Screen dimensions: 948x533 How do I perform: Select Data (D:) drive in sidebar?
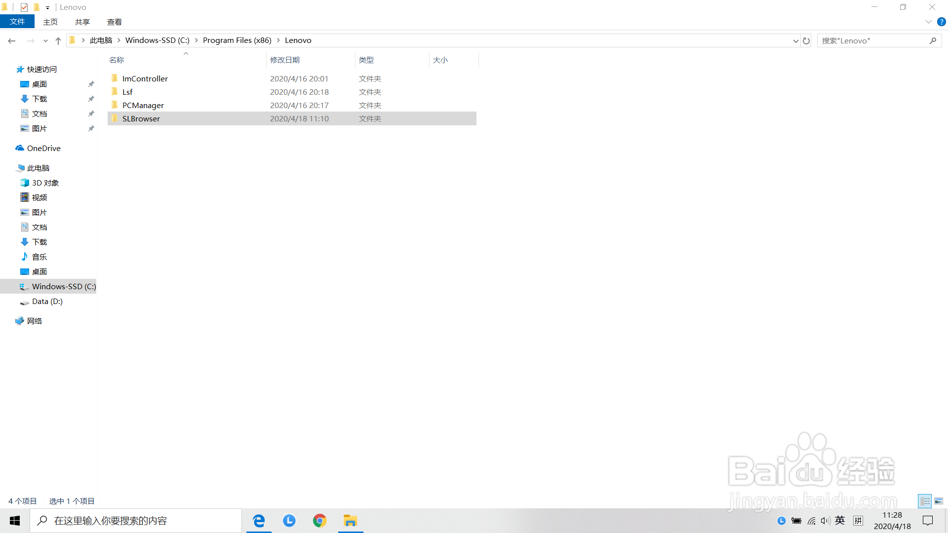click(x=47, y=301)
